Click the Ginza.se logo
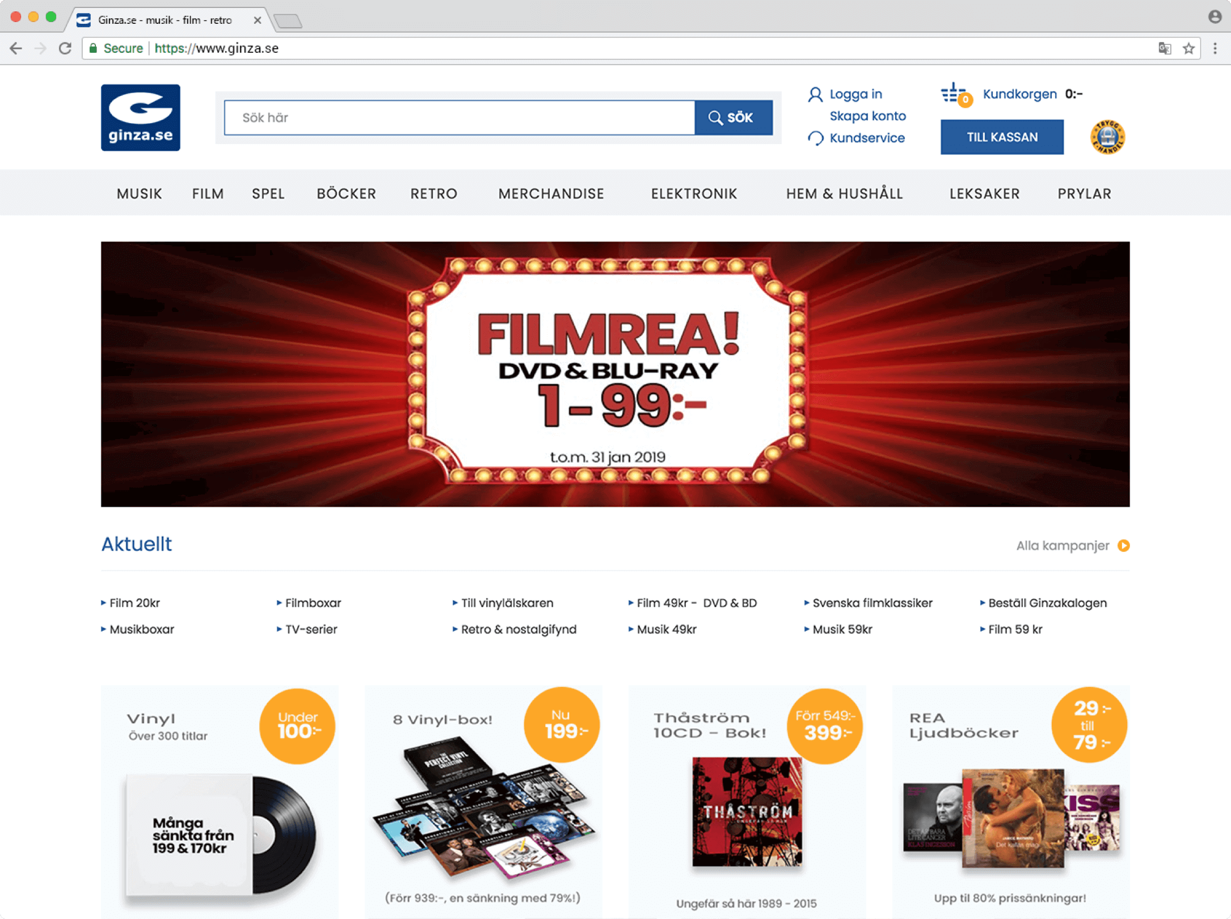The image size is (1231, 919). pyautogui.click(x=141, y=117)
